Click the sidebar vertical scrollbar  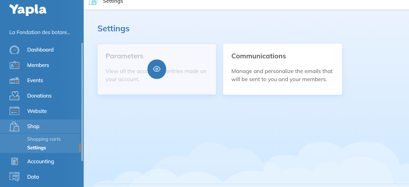point(82,101)
